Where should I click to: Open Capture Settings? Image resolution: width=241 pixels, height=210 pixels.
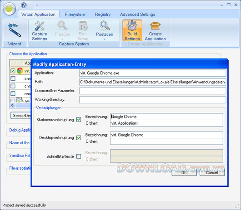coord(40,31)
